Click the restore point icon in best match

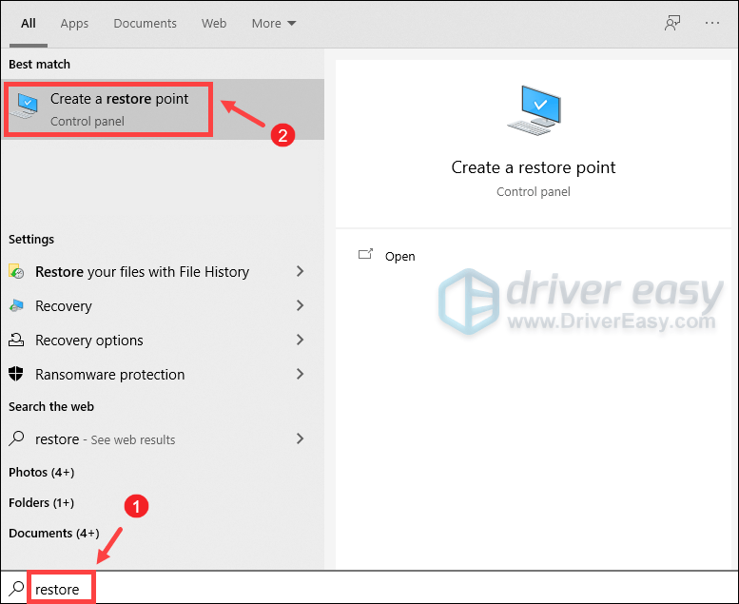click(25, 106)
